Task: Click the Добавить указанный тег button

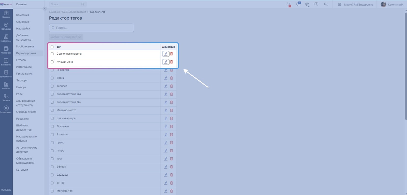Action: [66, 37]
